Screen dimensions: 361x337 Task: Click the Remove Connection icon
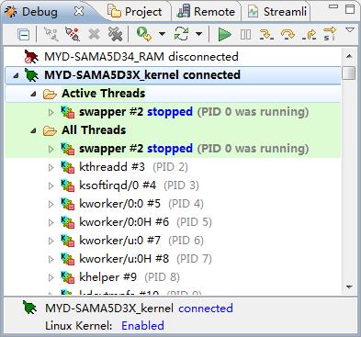coord(94,34)
